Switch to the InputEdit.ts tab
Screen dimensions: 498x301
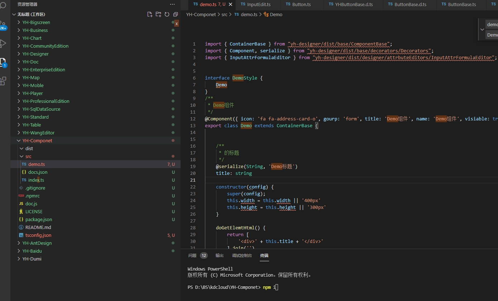tap(258, 4)
